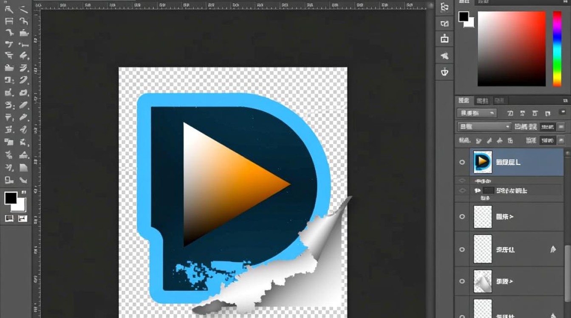Toggle the eye of the effect row with dark swatch
Viewport: 571px width, 318px height.
(462, 191)
